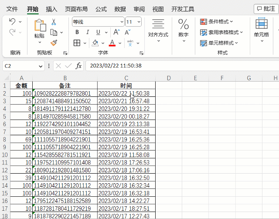
Task: Open the 对齐方式 alignment menu
Action: (158, 31)
